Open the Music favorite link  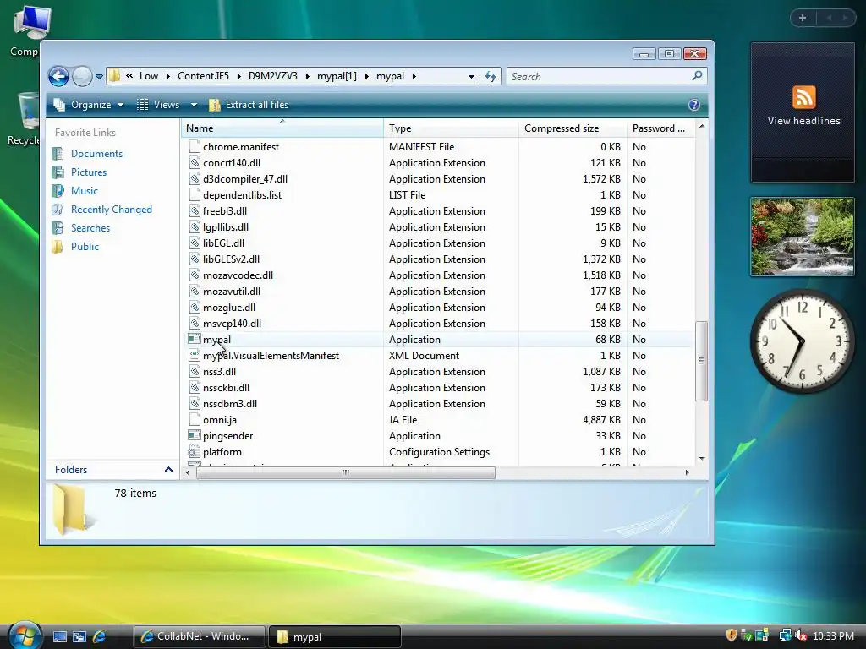point(84,191)
